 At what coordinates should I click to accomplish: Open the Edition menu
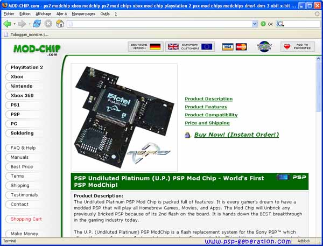tap(25, 14)
